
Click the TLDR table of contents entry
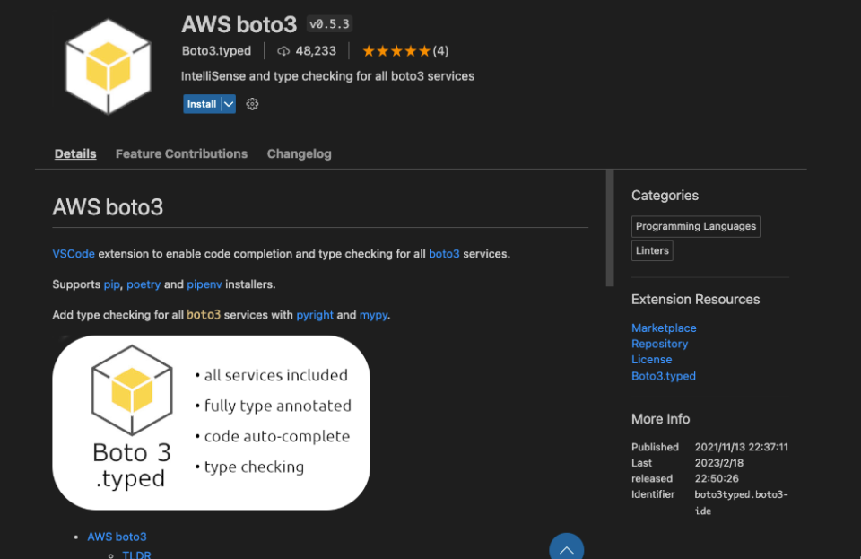pyautogui.click(x=136, y=555)
